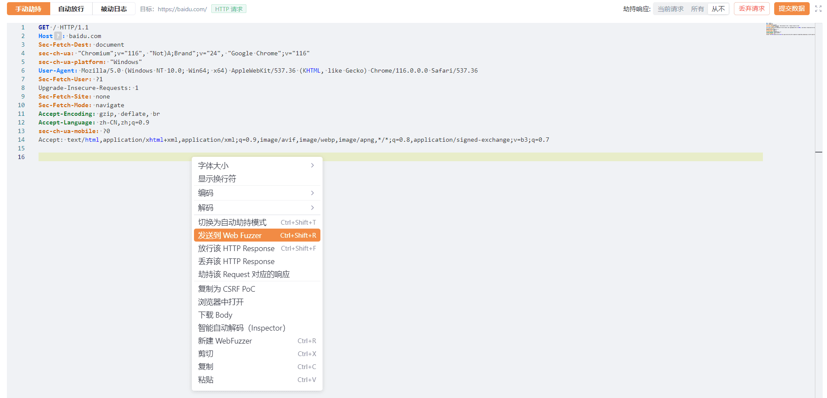Click the question mark icon beside Host

[x=58, y=36]
